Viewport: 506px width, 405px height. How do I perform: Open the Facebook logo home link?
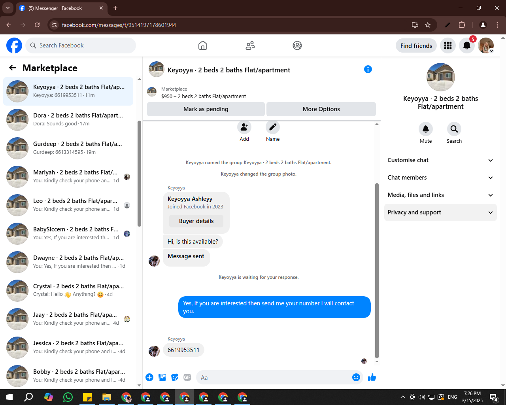(x=14, y=45)
